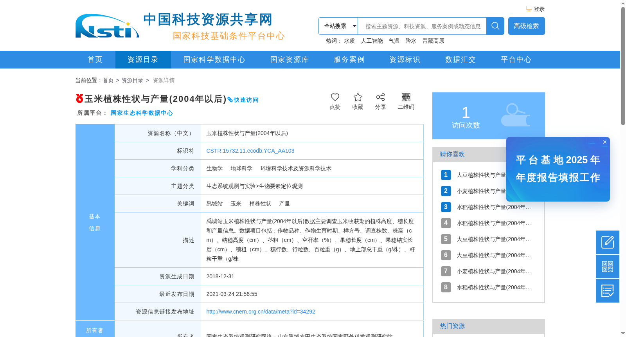This screenshot has width=626, height=337.
Task: Click the NSTI site logo
Action: (x=107, y=26)
